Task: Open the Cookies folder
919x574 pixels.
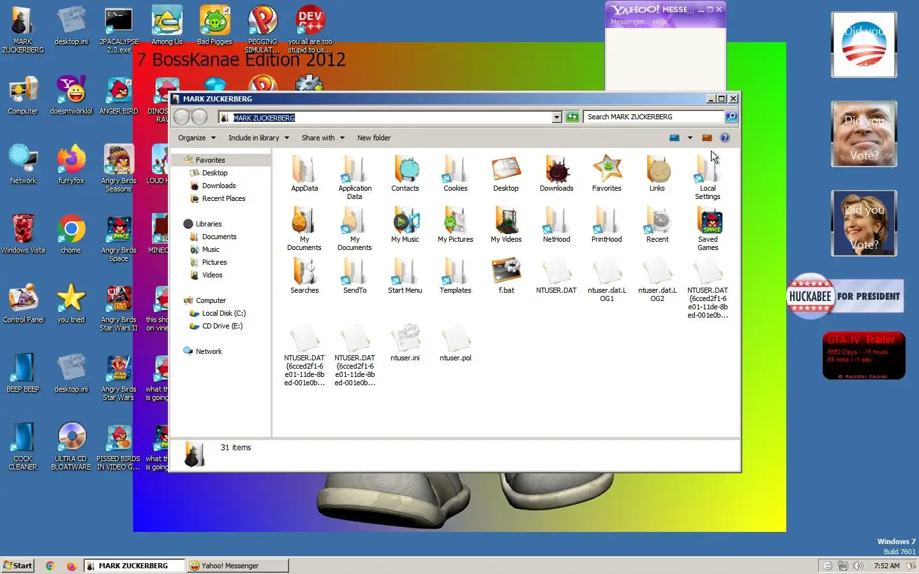Action: 456,173
